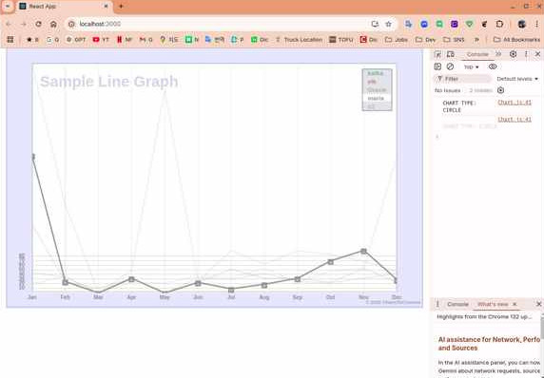Expand more DevTools tabs chevron
Screen dimensions: 544x378
point(498,54)
